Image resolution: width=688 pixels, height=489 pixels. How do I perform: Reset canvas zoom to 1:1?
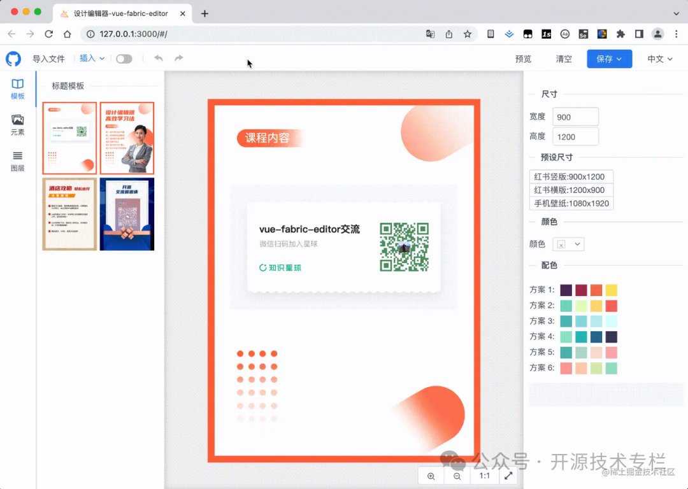(x=484, y=476)
